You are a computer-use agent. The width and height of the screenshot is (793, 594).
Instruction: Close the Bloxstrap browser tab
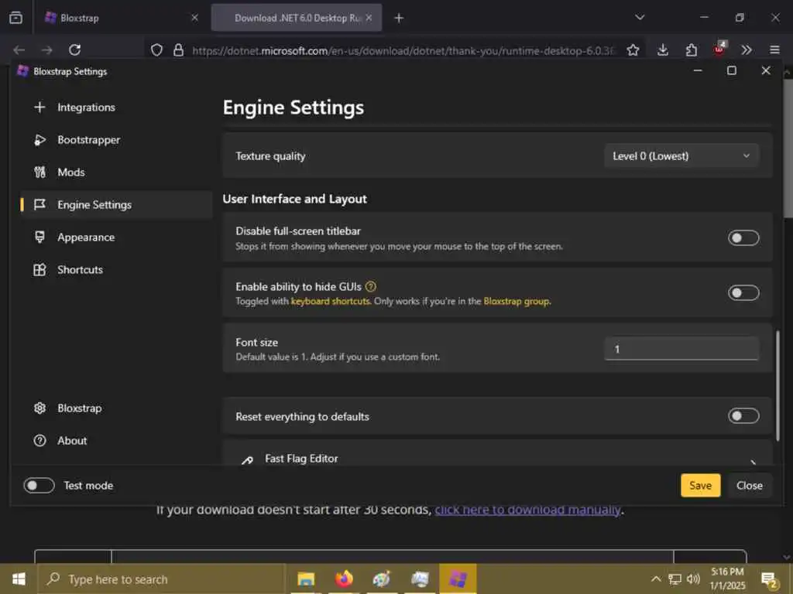click(x=194, y=18)
